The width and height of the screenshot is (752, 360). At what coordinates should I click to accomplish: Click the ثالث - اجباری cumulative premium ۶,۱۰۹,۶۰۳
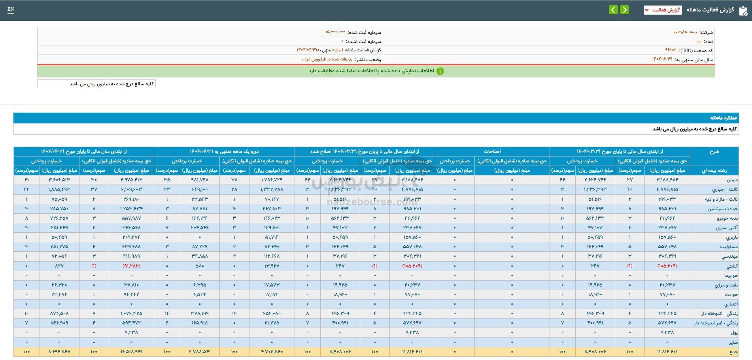pyautogui.click(x=131, y=190)
